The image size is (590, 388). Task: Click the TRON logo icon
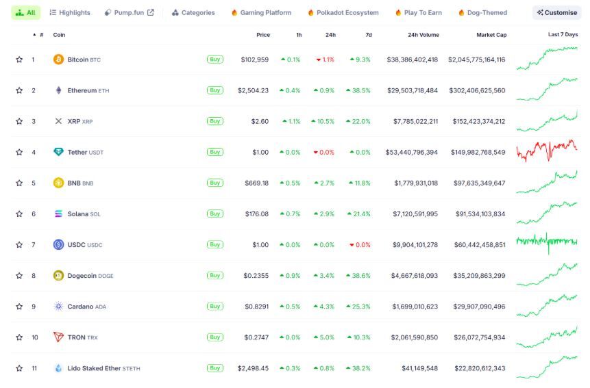point(58,337)
